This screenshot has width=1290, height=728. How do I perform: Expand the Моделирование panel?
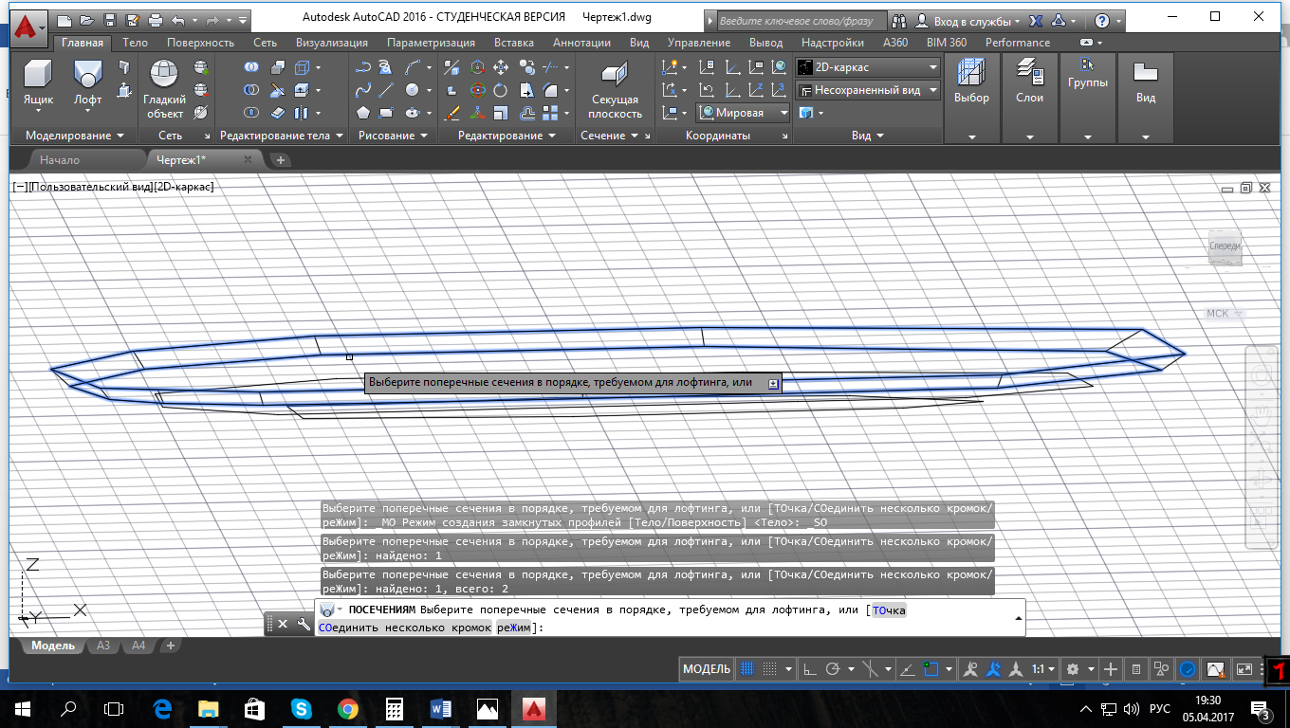74,136
